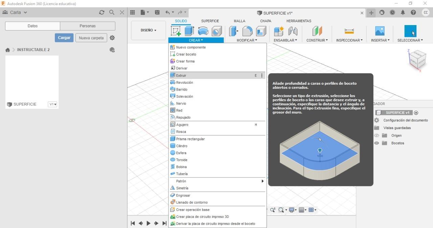The height and width of the screenshot is (228, 433).
Task: Switch to the HERRAMIENTAS tab
Action: tap(299, 21)
